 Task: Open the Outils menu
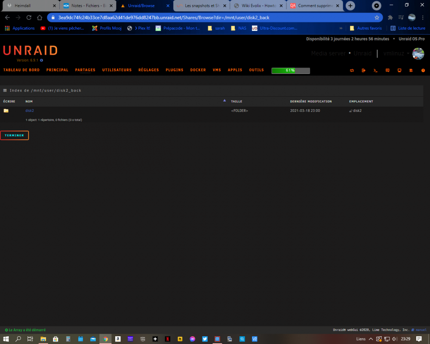pyautogui.click(x=256, y=70)
